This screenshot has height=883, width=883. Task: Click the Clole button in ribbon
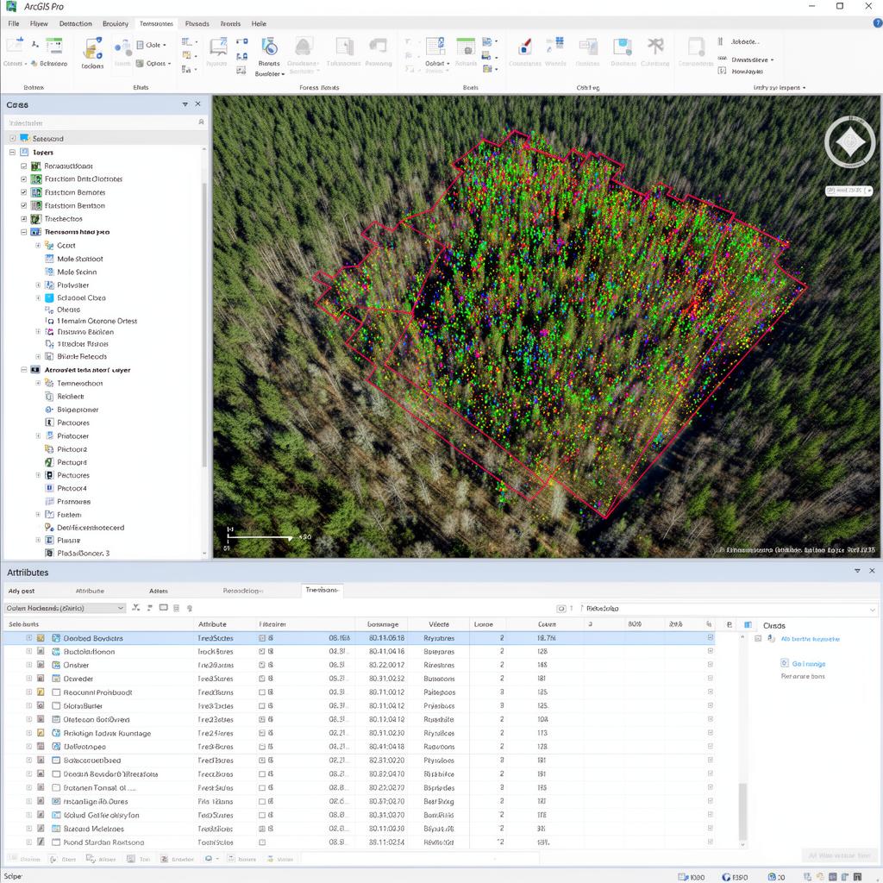(152, 45)
